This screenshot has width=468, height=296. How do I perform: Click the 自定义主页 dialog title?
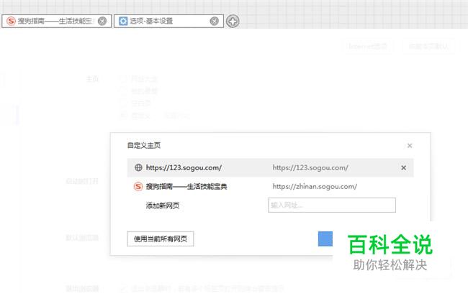[144, 145]
